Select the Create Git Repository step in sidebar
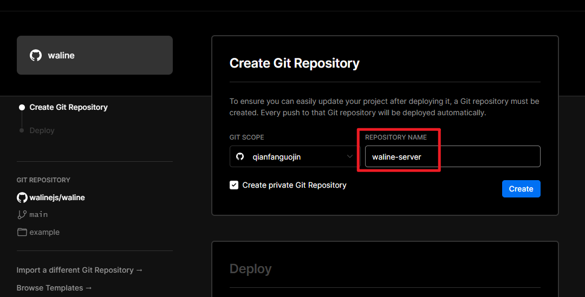585x297 pixels. [x=68, y=107]
